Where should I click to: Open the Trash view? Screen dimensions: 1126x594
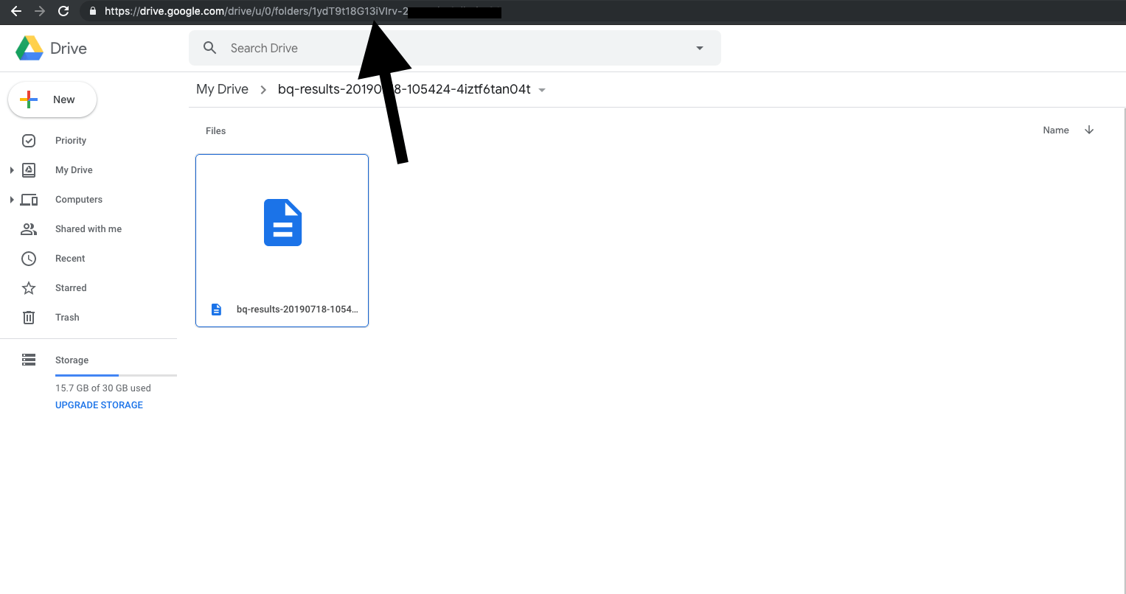(67, 318)
